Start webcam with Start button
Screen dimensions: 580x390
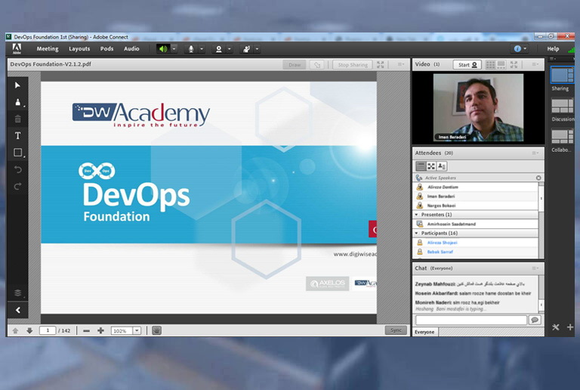467,65
